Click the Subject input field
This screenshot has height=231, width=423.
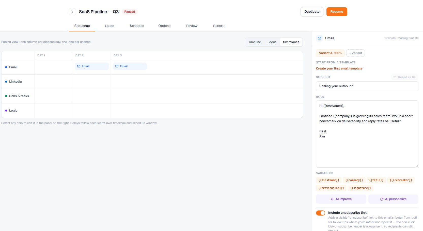pyautogui.click(x=367, y=86)
